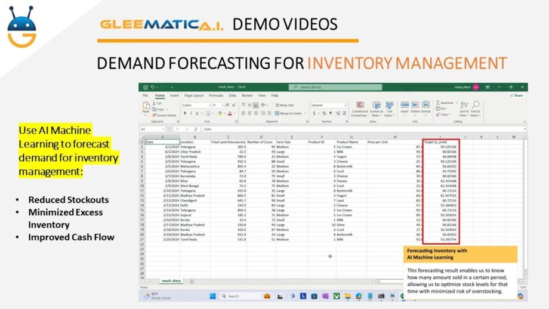Click the Align Left icon

tap(243, 113)
